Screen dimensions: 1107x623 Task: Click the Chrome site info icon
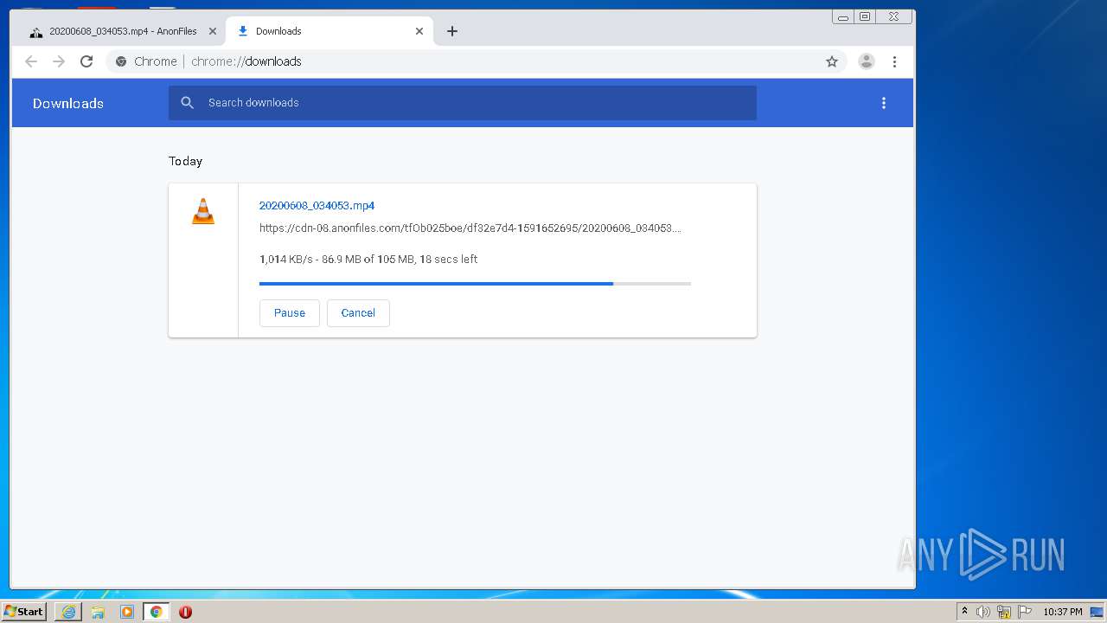121,61
